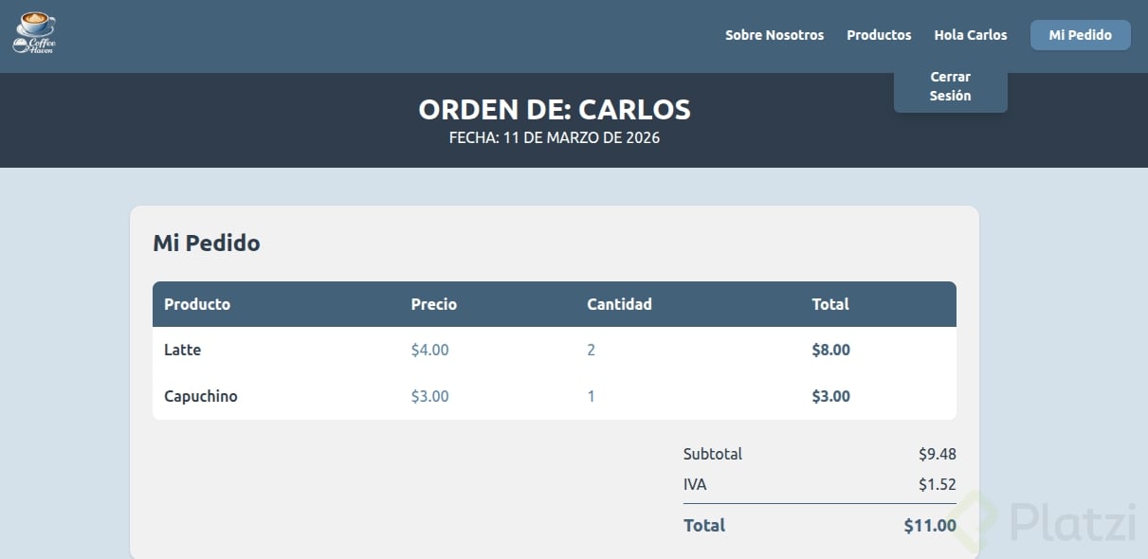Click the Latte row total $8.00
This screenshot has height=559, width=1148.
pos(830,350)
